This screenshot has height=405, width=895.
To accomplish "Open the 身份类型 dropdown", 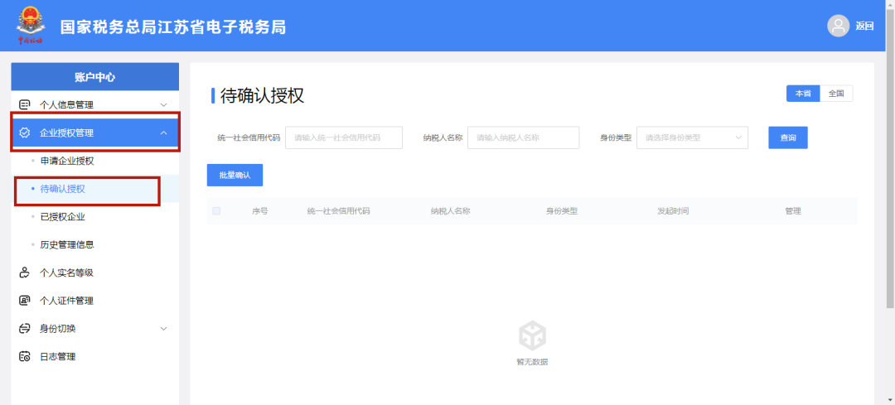I will 692,137.
